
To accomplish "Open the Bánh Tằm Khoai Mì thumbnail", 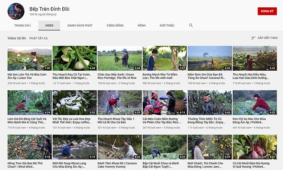I will (x=120, y=147).
